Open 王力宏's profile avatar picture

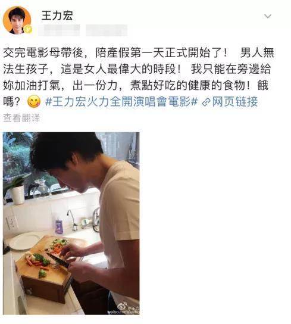coord(17,20)
